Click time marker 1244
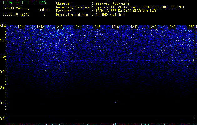197x125 pixels. click(x=78, y=27)
